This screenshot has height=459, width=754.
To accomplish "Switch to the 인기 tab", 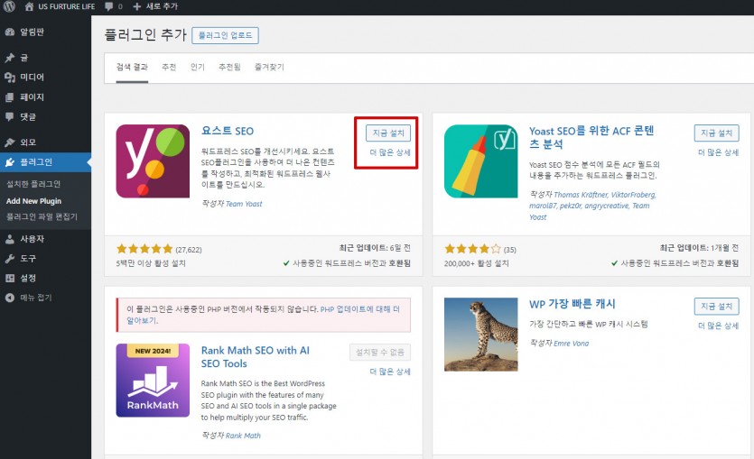I will (197, 68).
